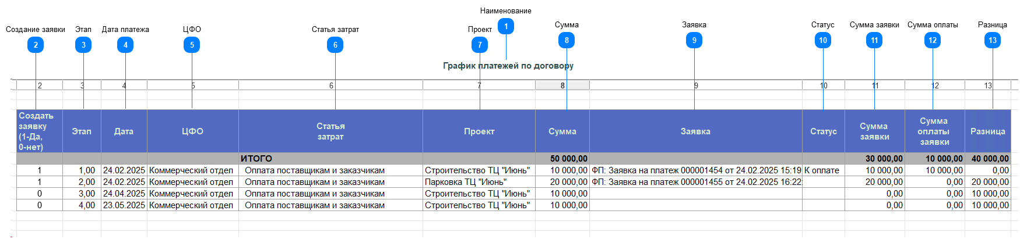The height and width of the screenshot is (239, 1020).
Task: Select spreadsheet column header 6
Action: pos(330,85)
